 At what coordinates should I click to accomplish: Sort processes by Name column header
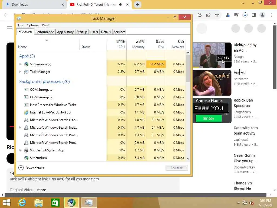point(48,44)
